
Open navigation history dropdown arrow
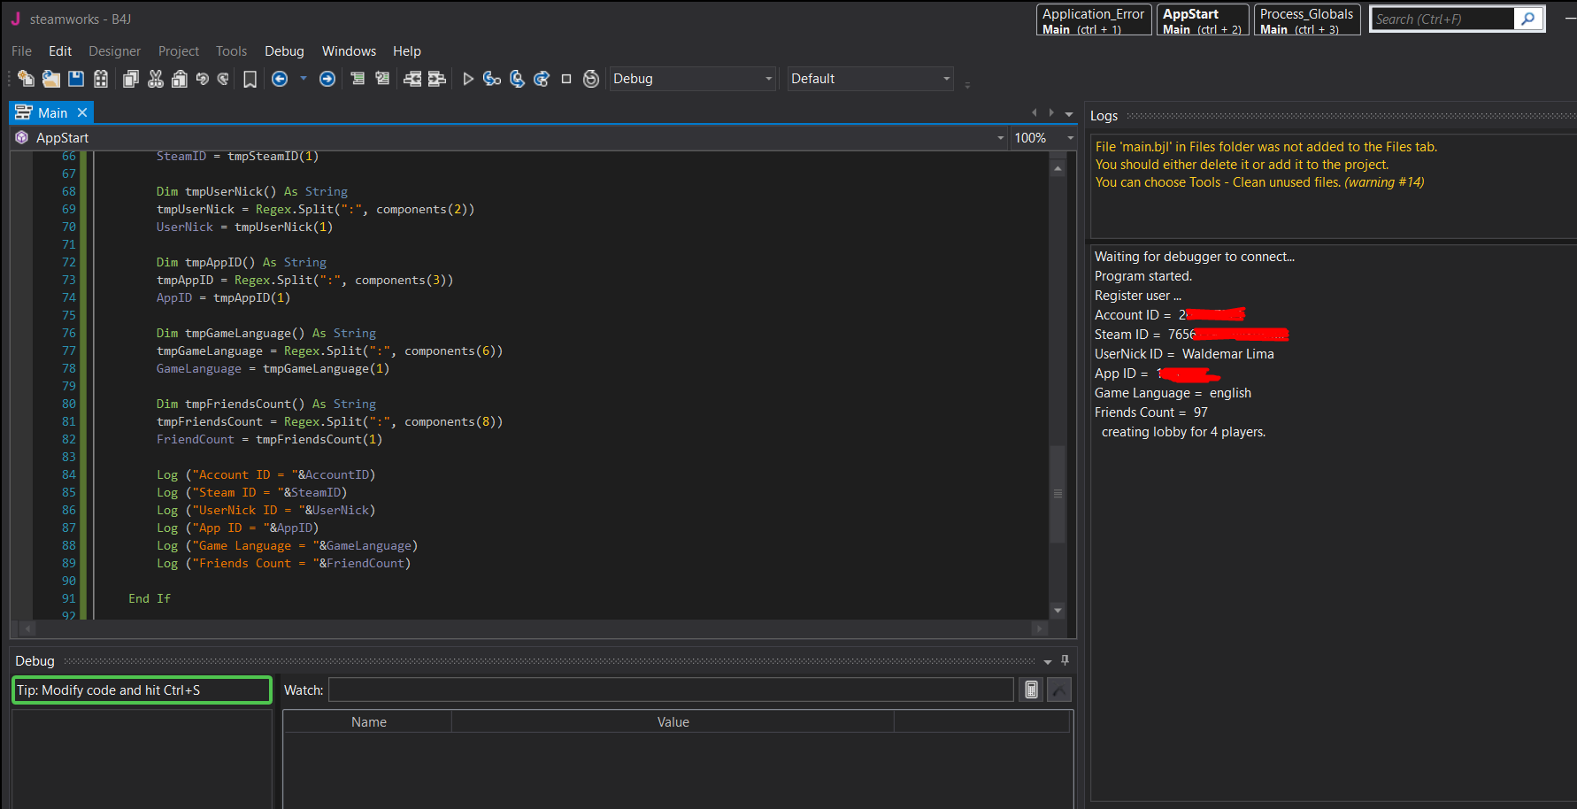tap(304, 79)
